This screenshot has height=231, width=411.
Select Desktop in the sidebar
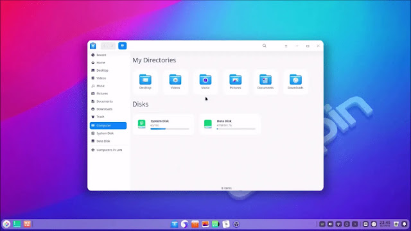(x=108, y=71)
